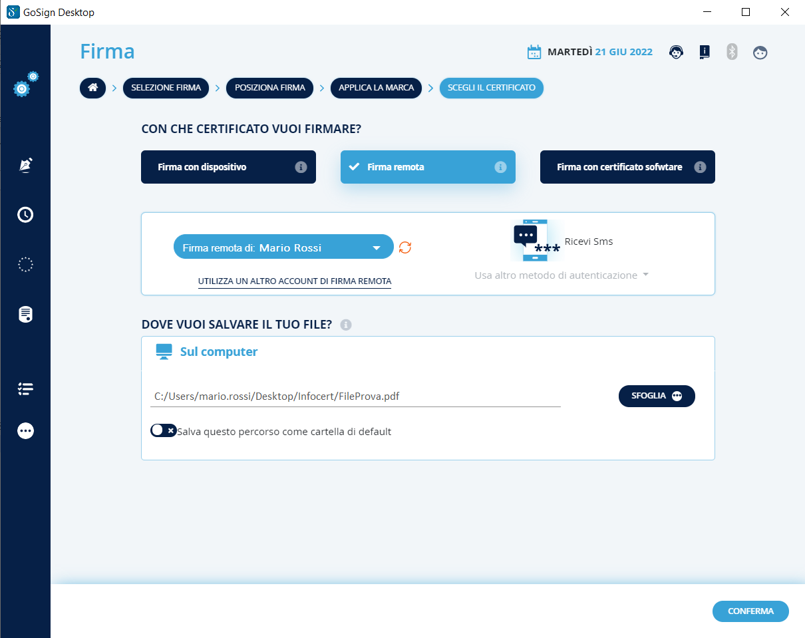
Task: Show info about where to save file
Action: point(346,325)
